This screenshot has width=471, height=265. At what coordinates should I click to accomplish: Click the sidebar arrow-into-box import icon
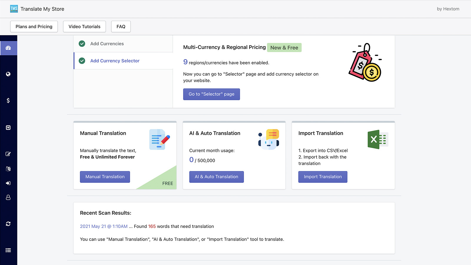(x=8, y=183)
